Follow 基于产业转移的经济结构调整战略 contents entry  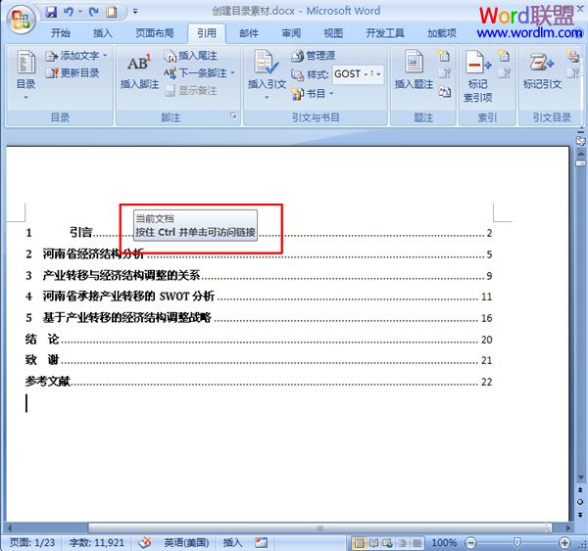126,318
